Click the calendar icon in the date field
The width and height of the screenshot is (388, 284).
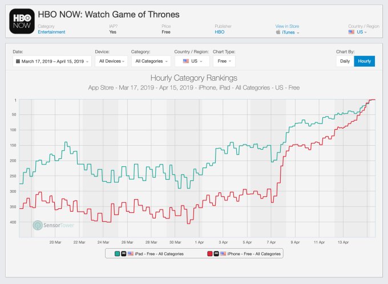(18, 61)
